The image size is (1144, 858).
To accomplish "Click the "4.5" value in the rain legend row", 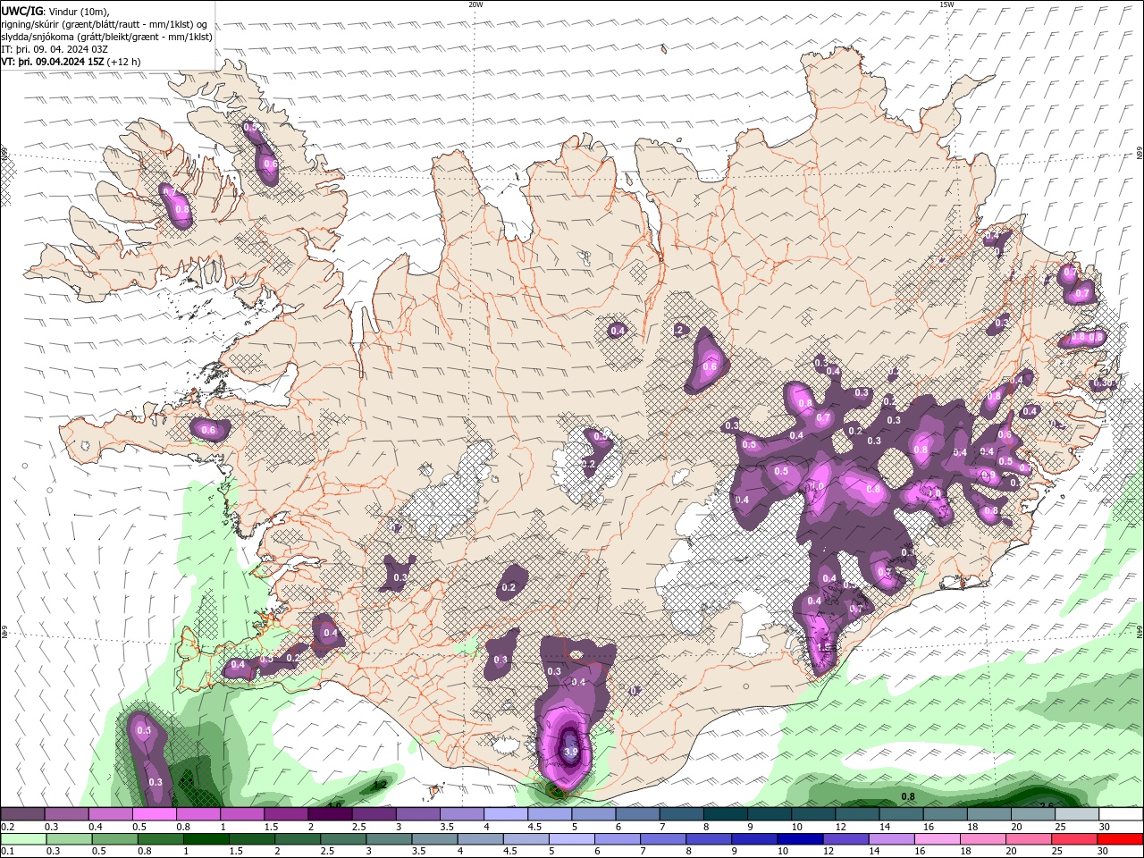I will (509, 852).
